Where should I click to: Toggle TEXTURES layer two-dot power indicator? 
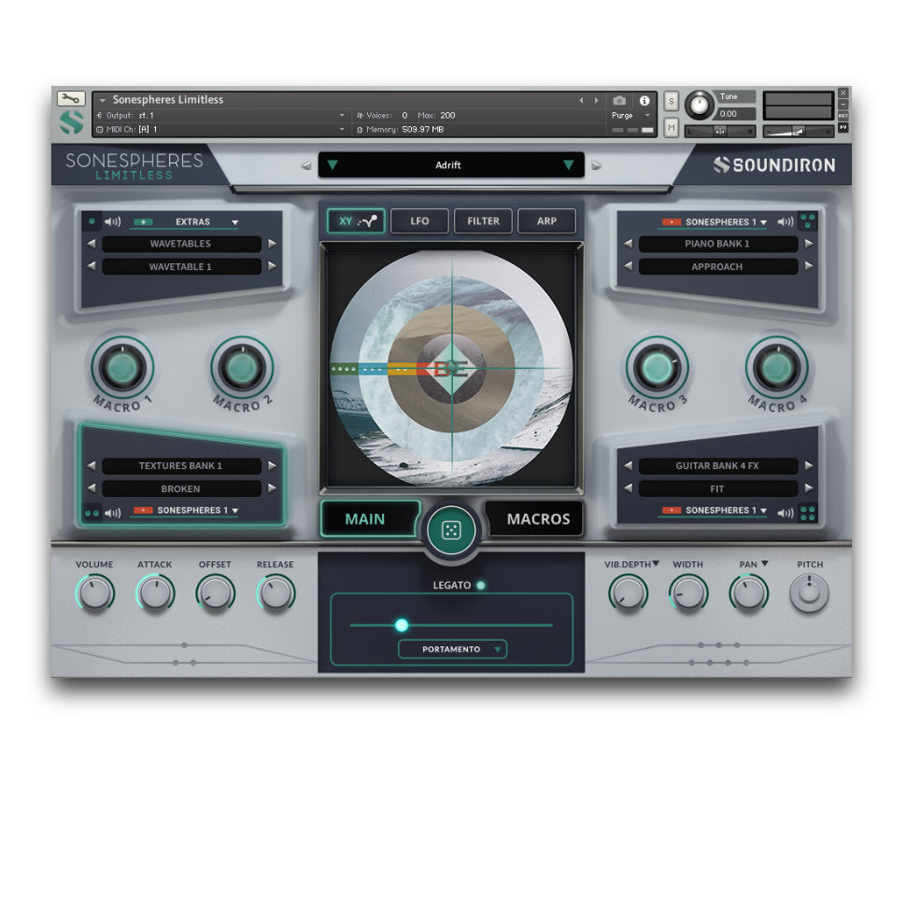click(x=92, y=513)
